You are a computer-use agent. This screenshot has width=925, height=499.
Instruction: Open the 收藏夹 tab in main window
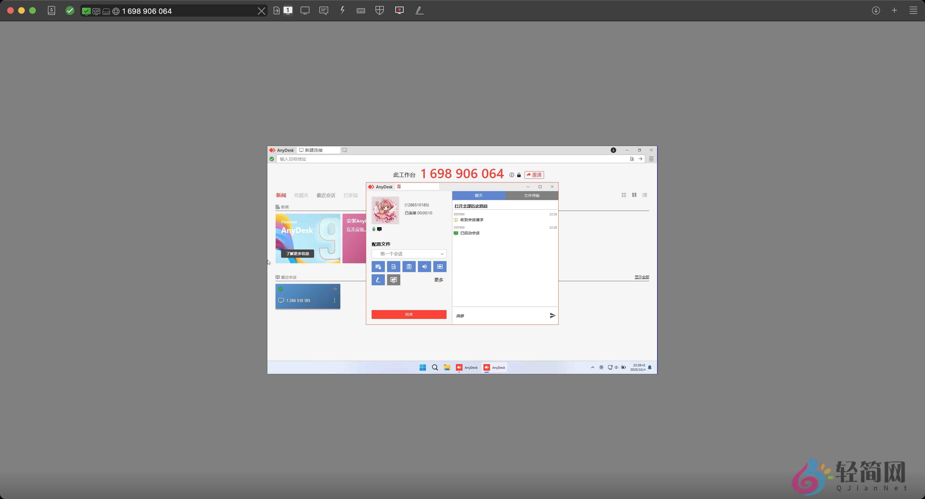[301, 195]
